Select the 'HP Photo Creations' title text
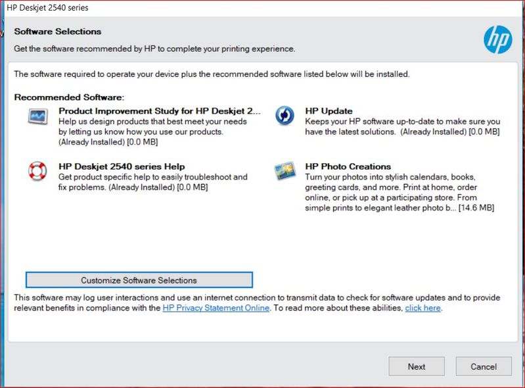Screen dimensions: 525x388 pyautogui.click(x=348, y=166)
